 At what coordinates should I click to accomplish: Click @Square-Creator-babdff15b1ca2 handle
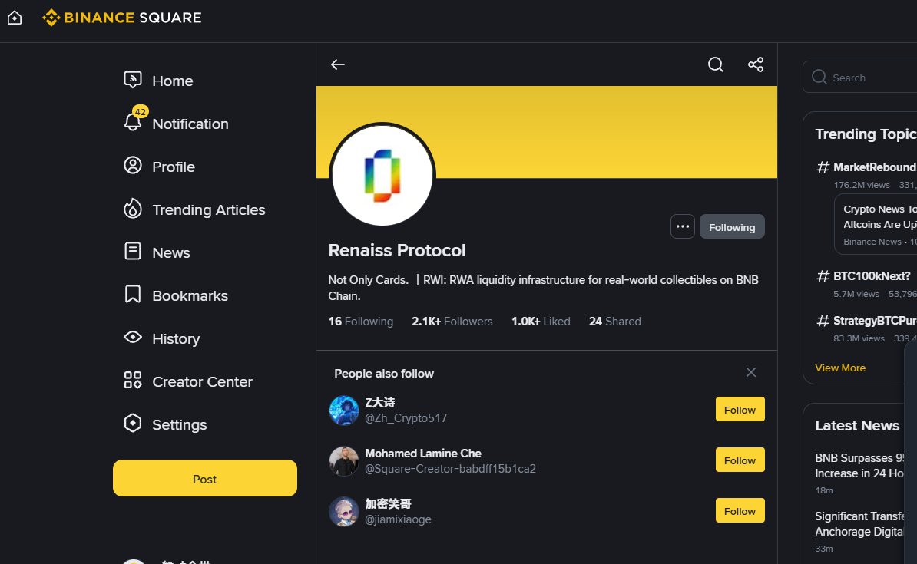click(x=450, y=469)
